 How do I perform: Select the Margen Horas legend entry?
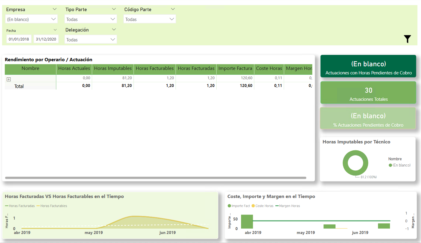287,206
